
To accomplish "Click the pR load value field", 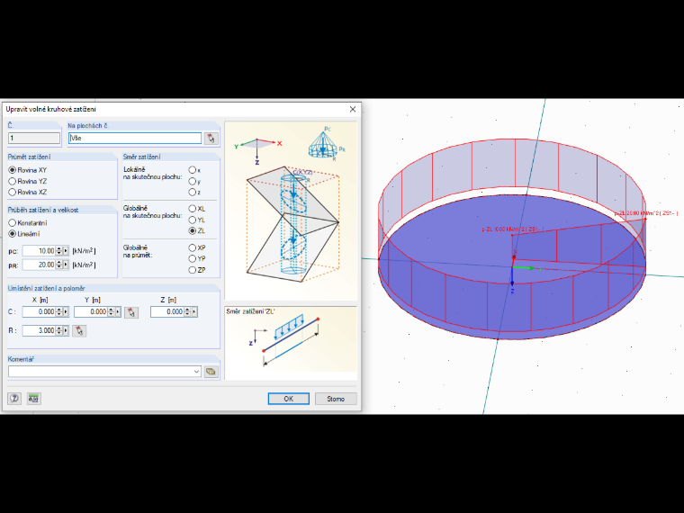I will coord(39,265).
